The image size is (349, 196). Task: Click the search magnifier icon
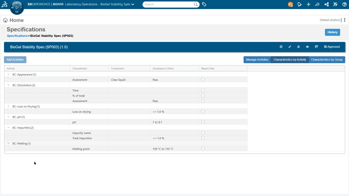(196, 4)
